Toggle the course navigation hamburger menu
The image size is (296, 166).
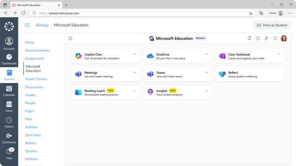[27, 25]
